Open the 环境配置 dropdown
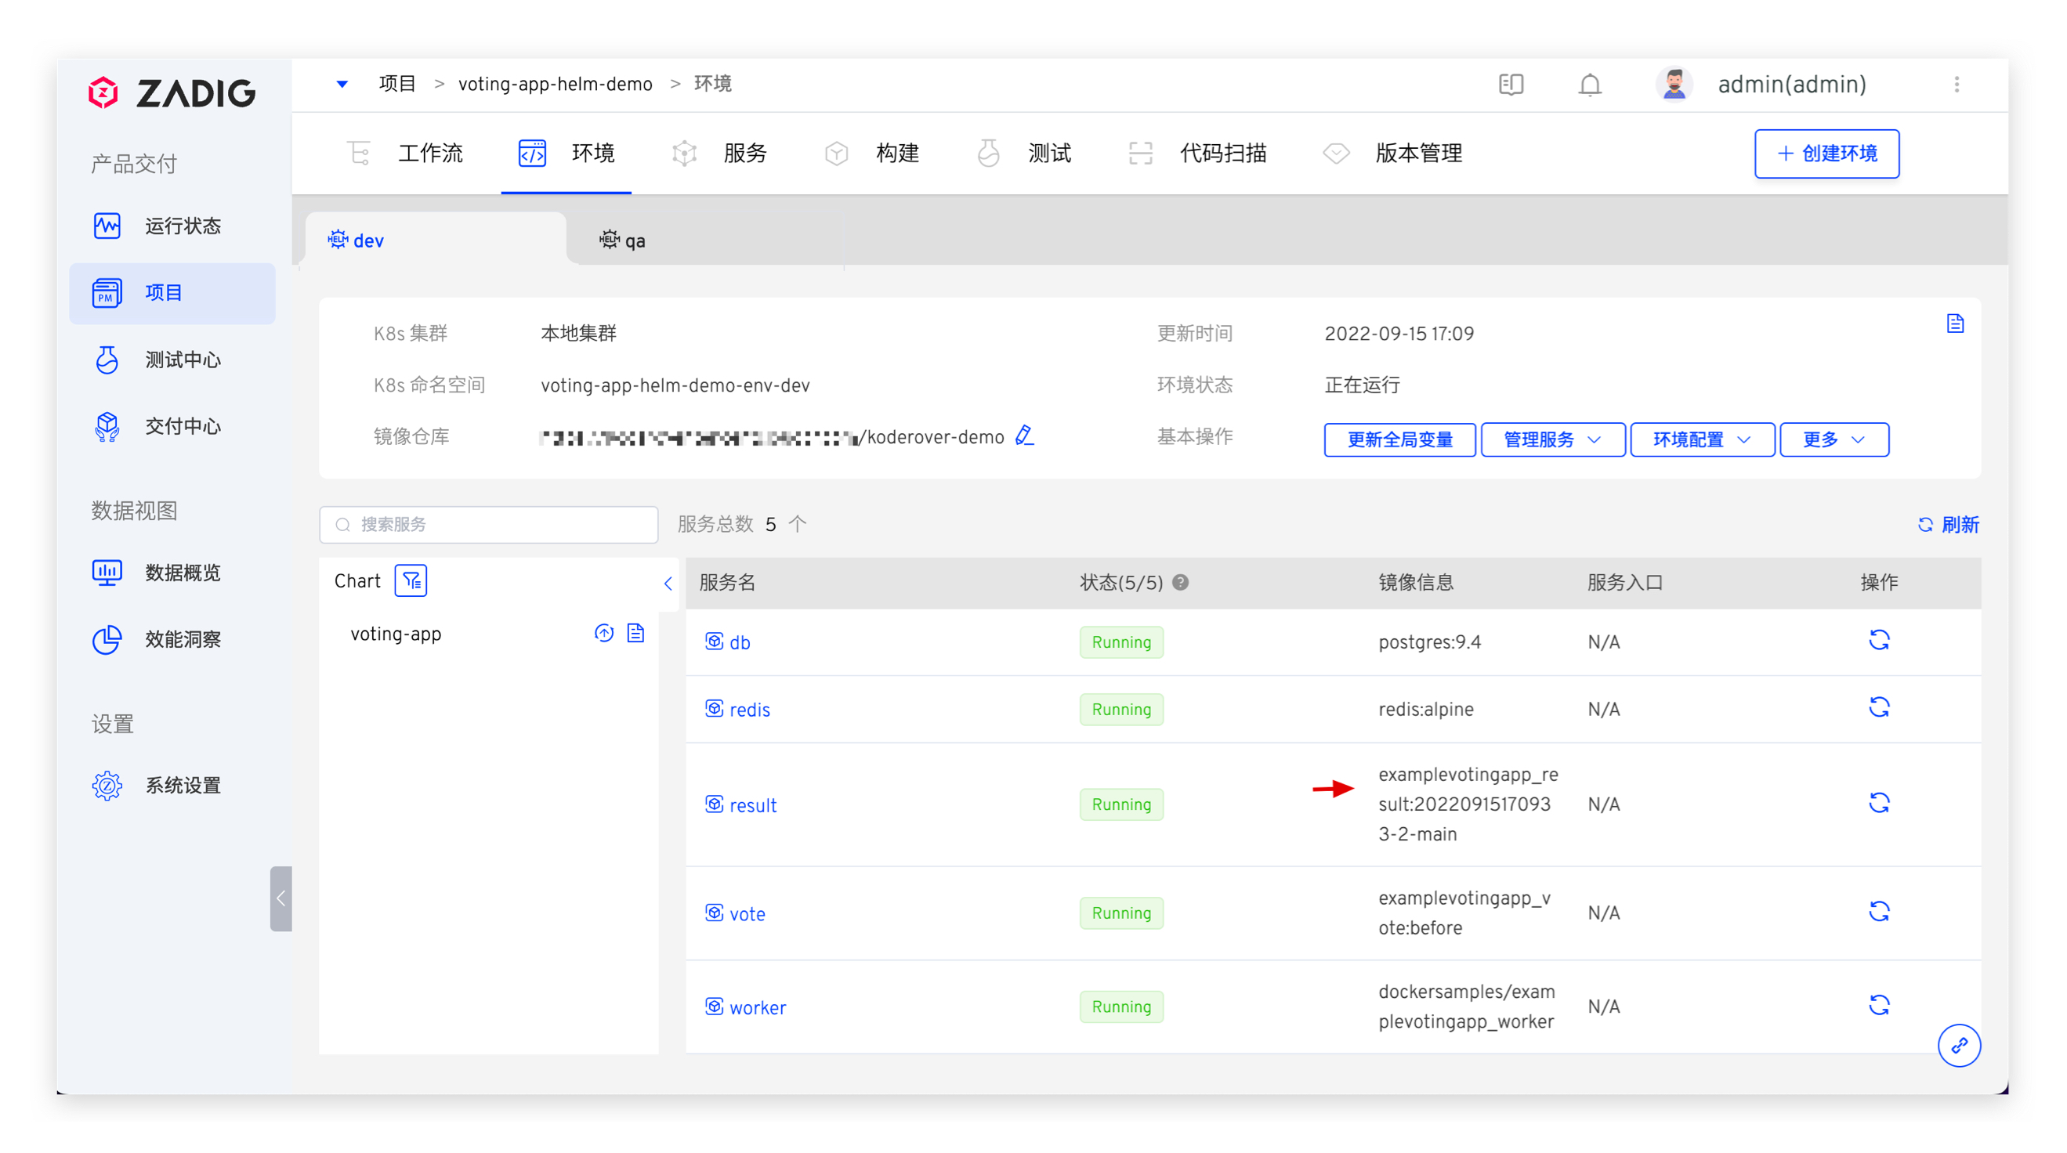The image size is (2067, 1153). pyautogui.click(x=1701, y=439)
